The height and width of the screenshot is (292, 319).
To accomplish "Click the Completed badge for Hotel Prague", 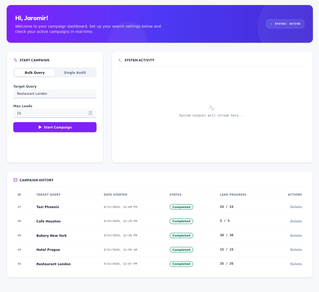I will point(181,250).
